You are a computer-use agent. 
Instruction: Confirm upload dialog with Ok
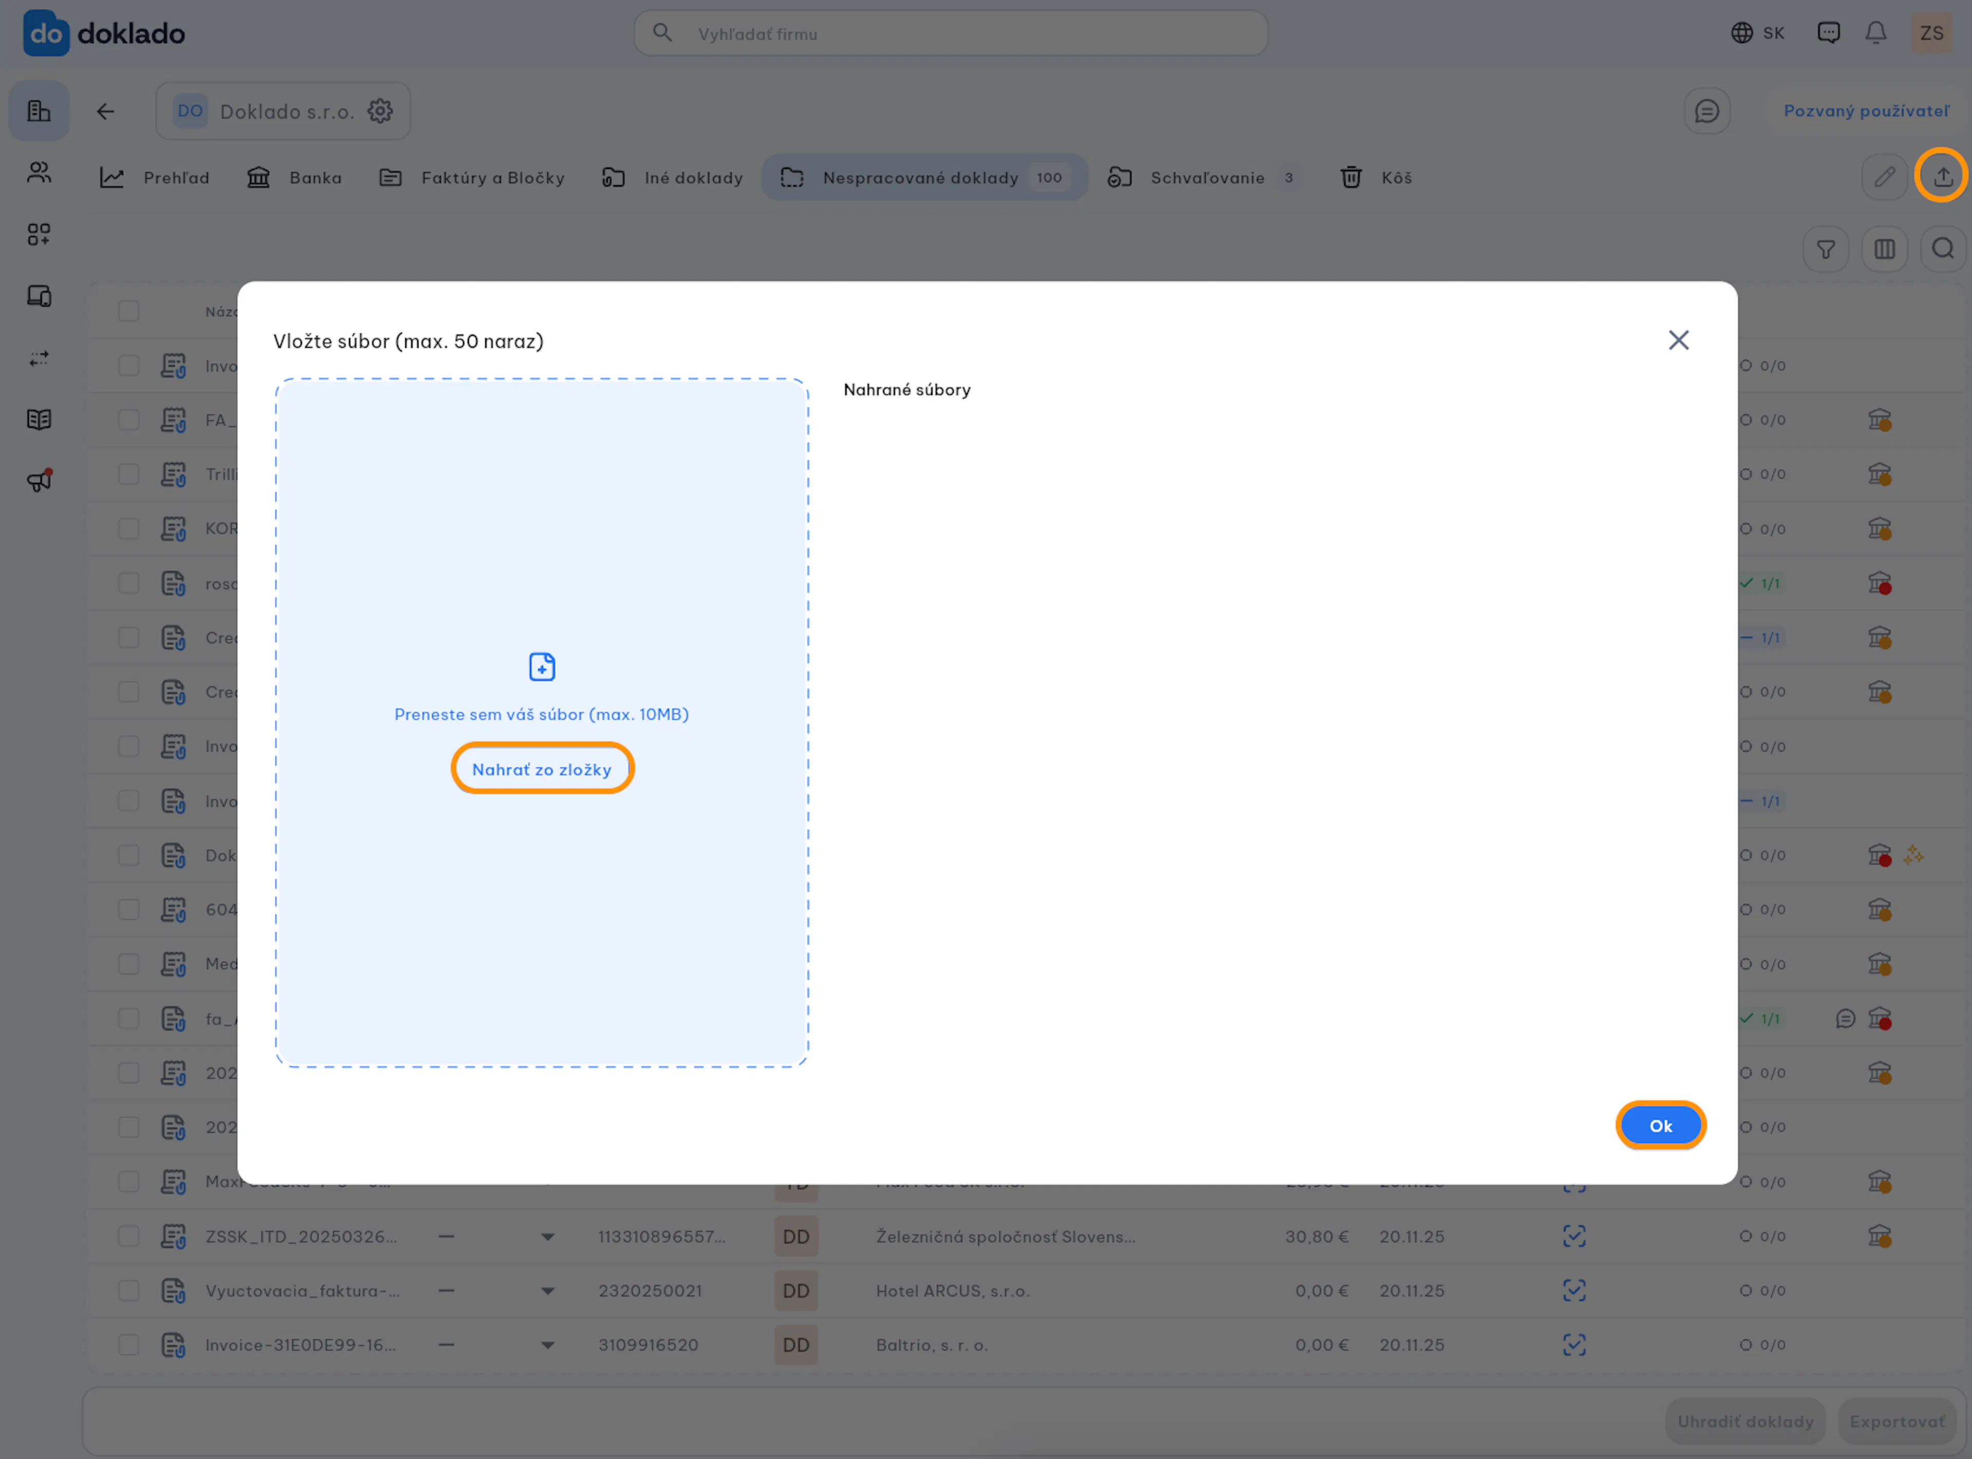tap(1661, 1127)
